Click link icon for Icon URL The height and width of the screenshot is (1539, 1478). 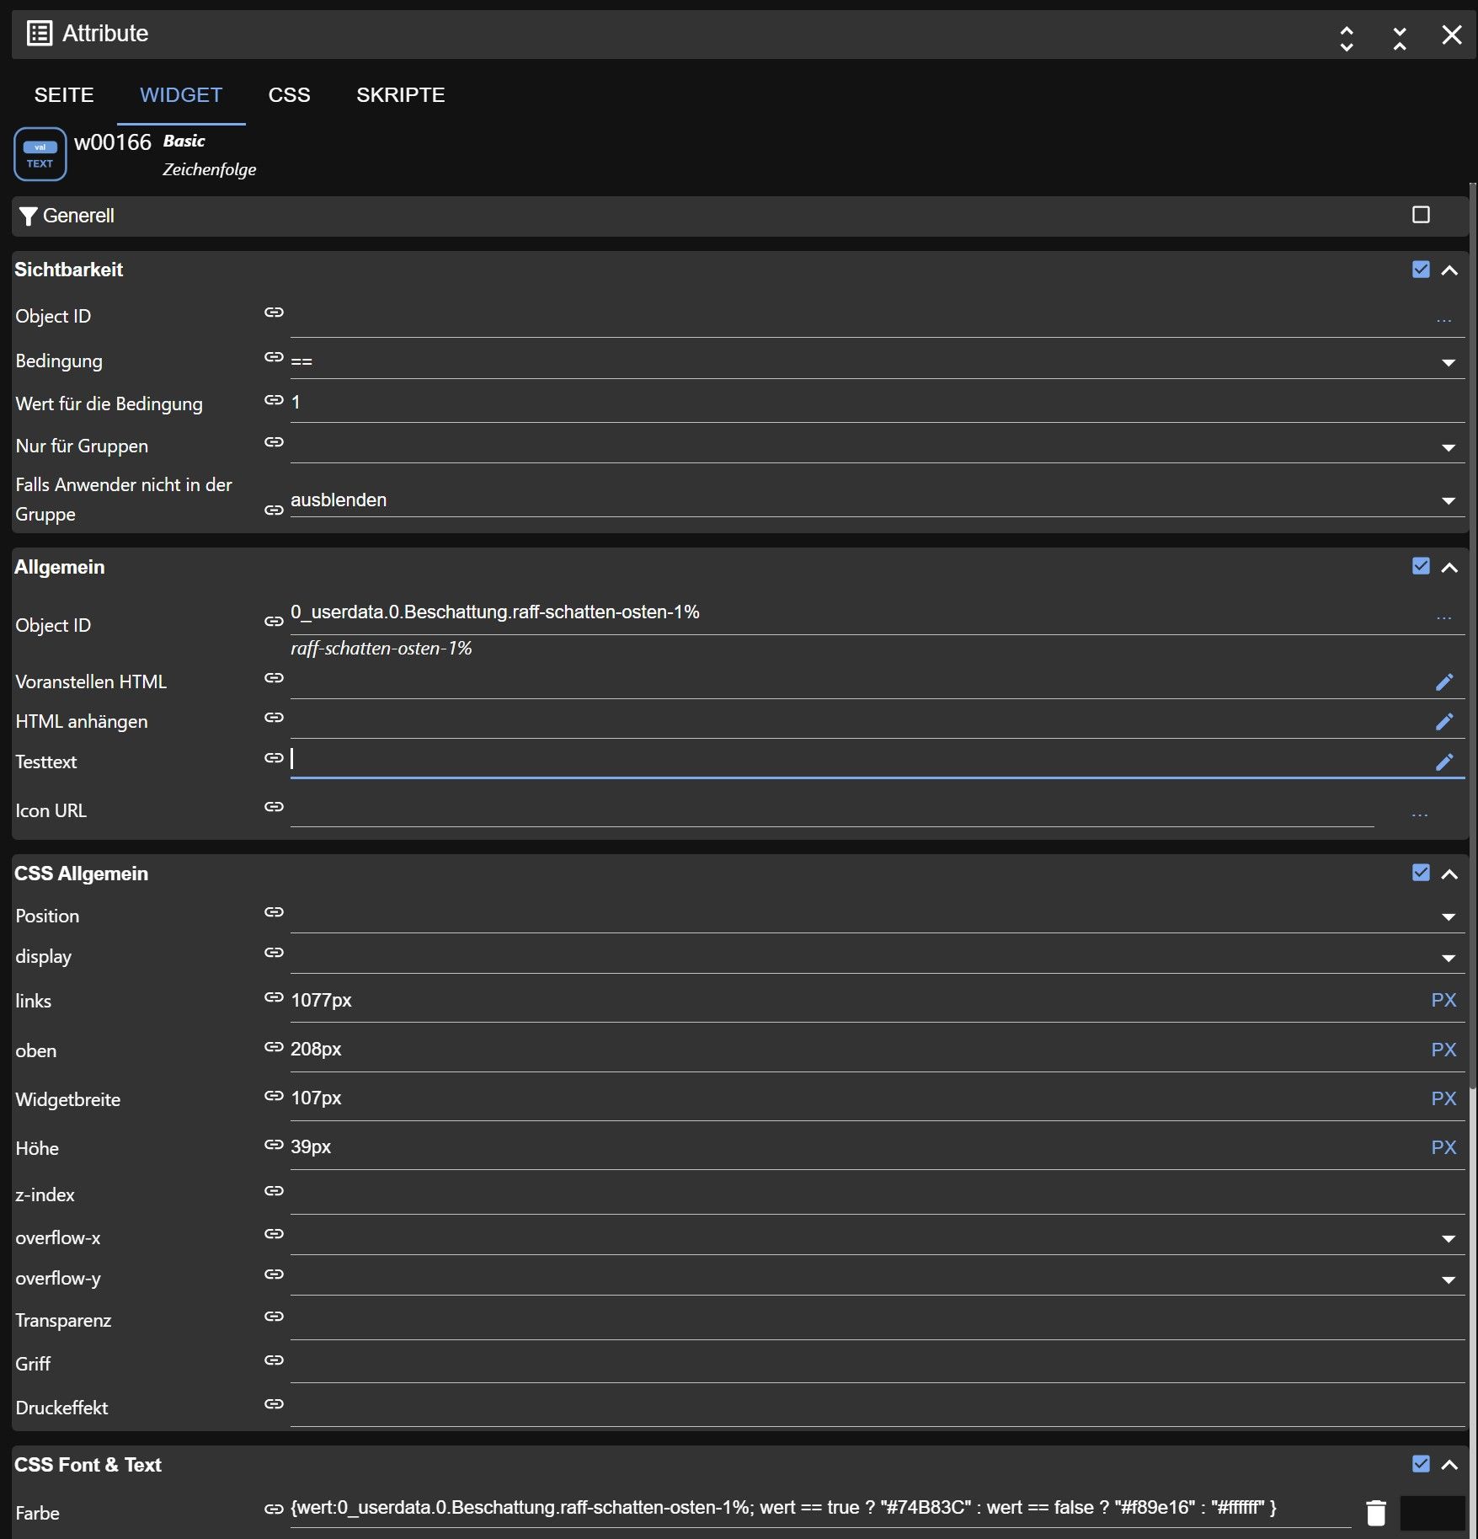274,807
